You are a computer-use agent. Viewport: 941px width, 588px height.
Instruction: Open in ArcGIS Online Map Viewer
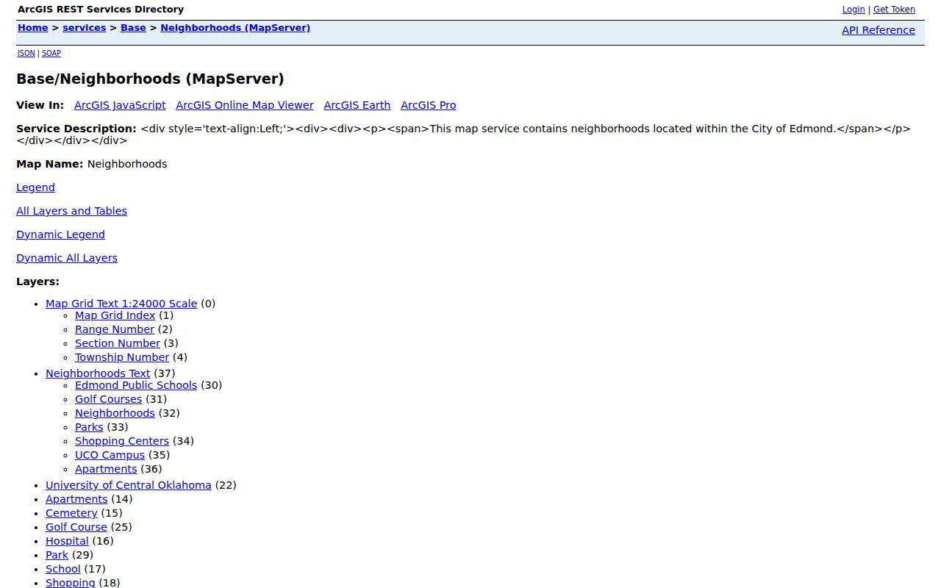[x=245, y=105]
